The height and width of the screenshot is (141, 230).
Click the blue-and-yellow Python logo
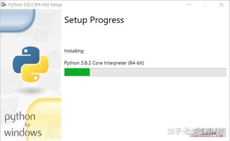coord(31,64)
